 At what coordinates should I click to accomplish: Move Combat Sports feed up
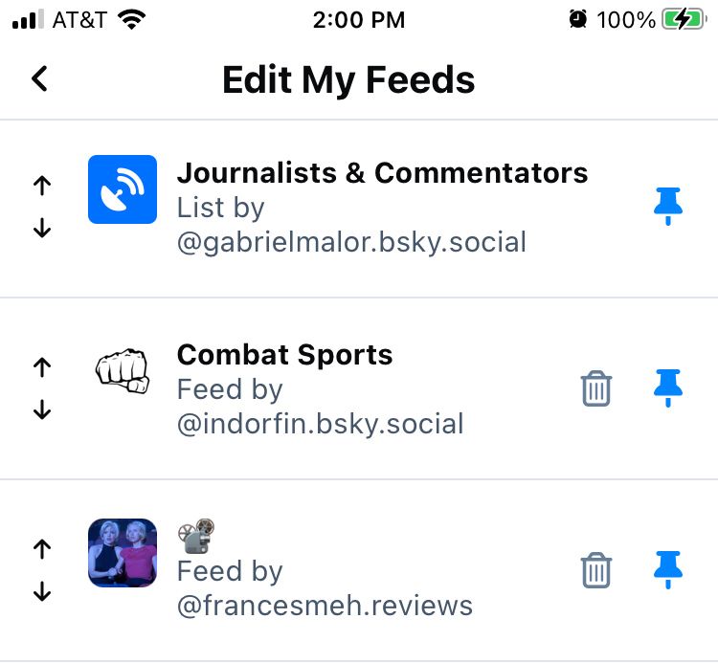pyautogui.click(x=42, y=367)
